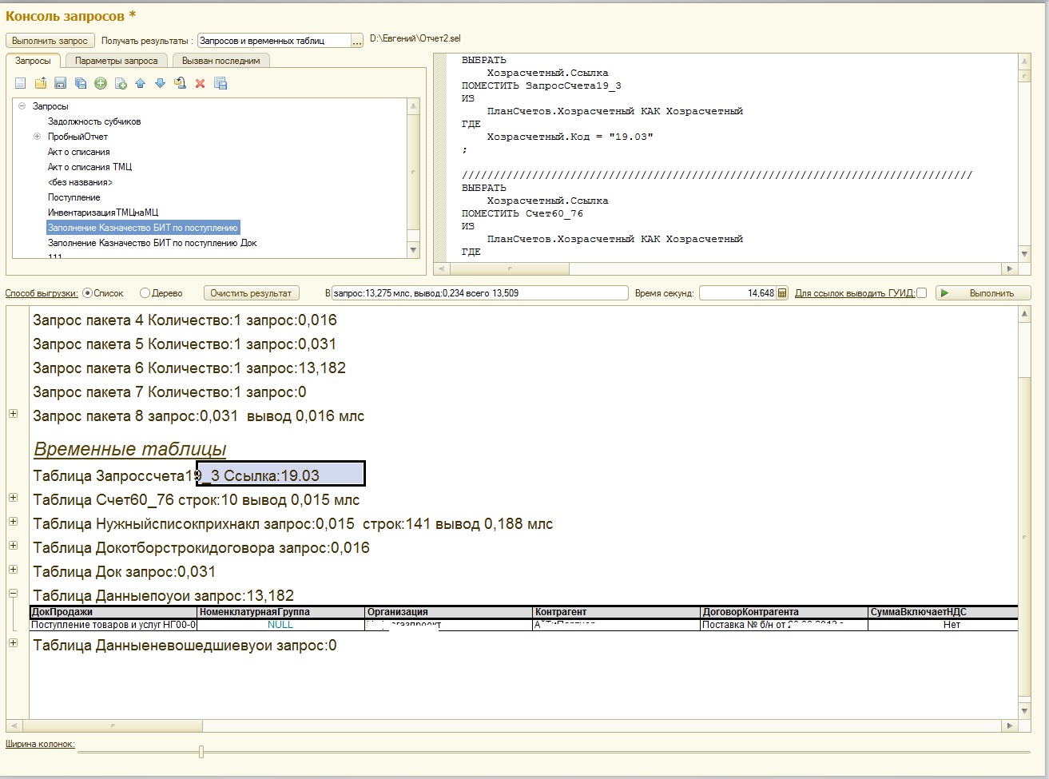Select Поступление query in tree

point(74,197)
